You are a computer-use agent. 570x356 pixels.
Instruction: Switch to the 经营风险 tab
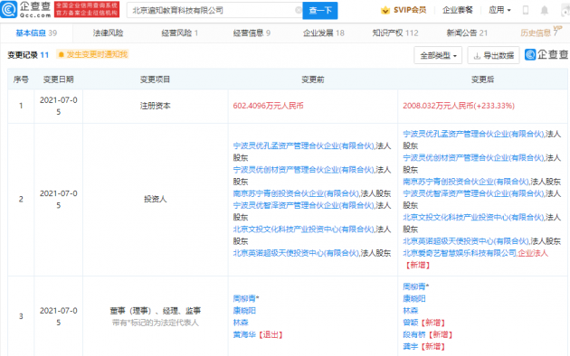pyautogui.click(x=179, y=33)
